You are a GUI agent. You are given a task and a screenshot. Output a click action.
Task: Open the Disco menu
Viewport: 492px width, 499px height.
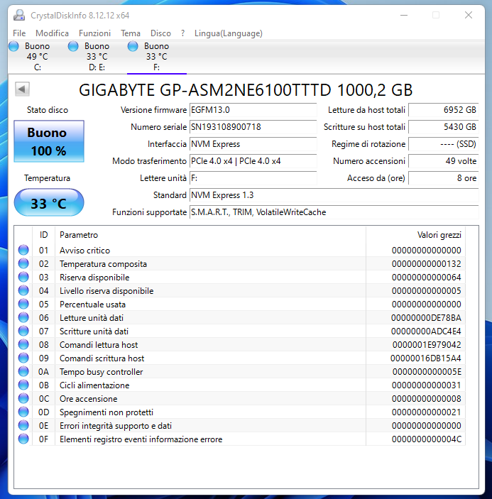160,33
